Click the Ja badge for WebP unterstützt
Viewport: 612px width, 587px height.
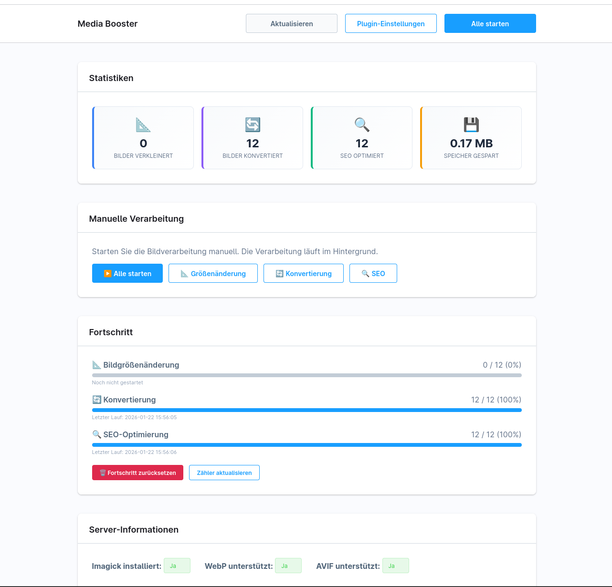(x=288, y=566)
